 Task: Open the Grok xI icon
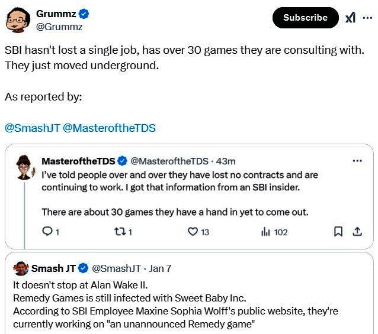(350, 18)
